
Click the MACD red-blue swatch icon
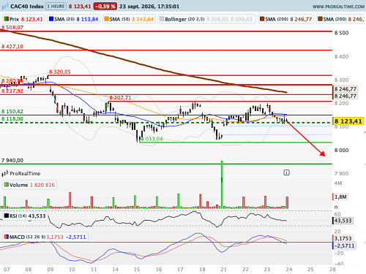coord(7,237)
